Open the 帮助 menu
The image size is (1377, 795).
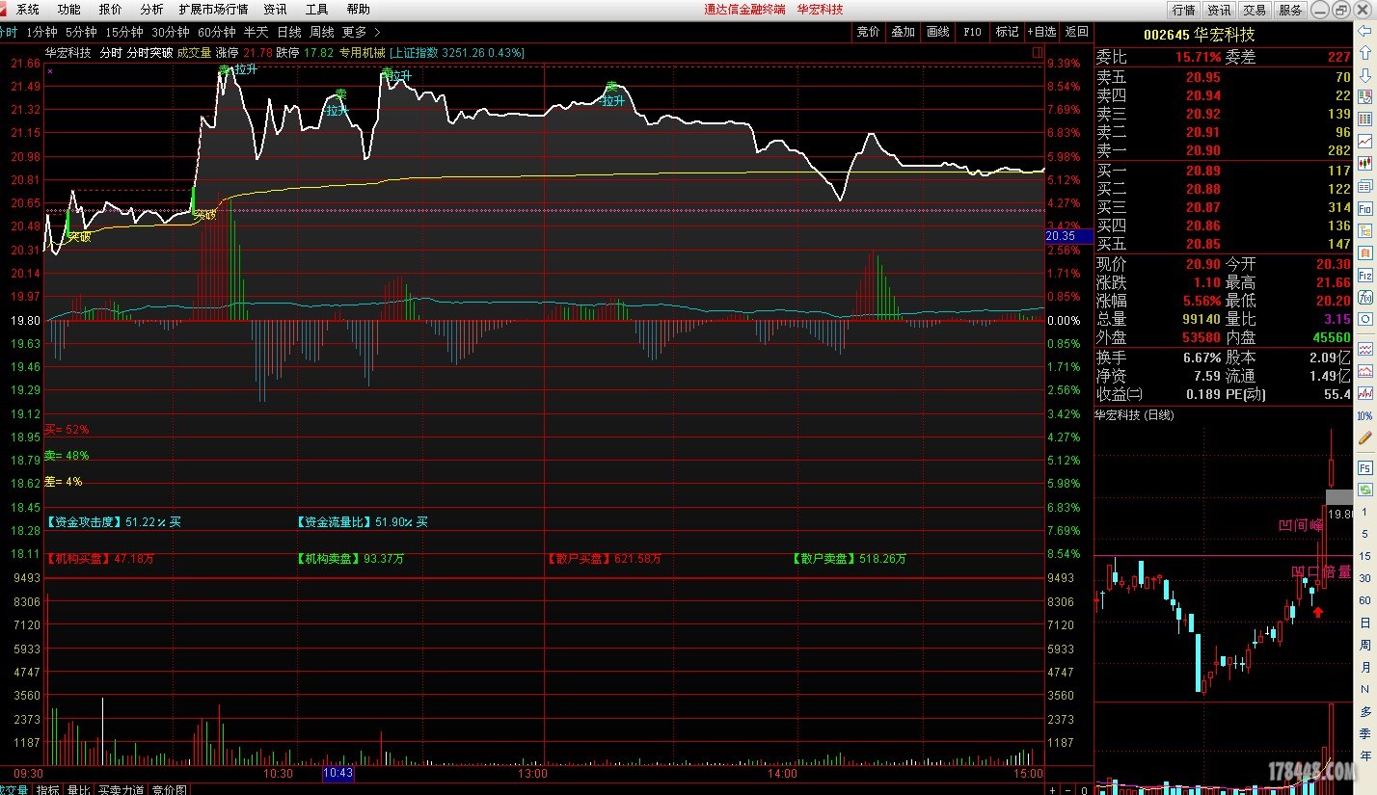tap(358, 10)
